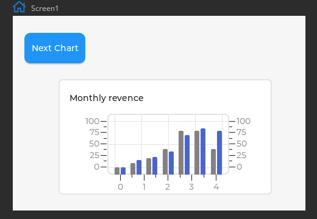Click the x-axis label 3
The image size is (317, 219).
(x=191, y=187)
